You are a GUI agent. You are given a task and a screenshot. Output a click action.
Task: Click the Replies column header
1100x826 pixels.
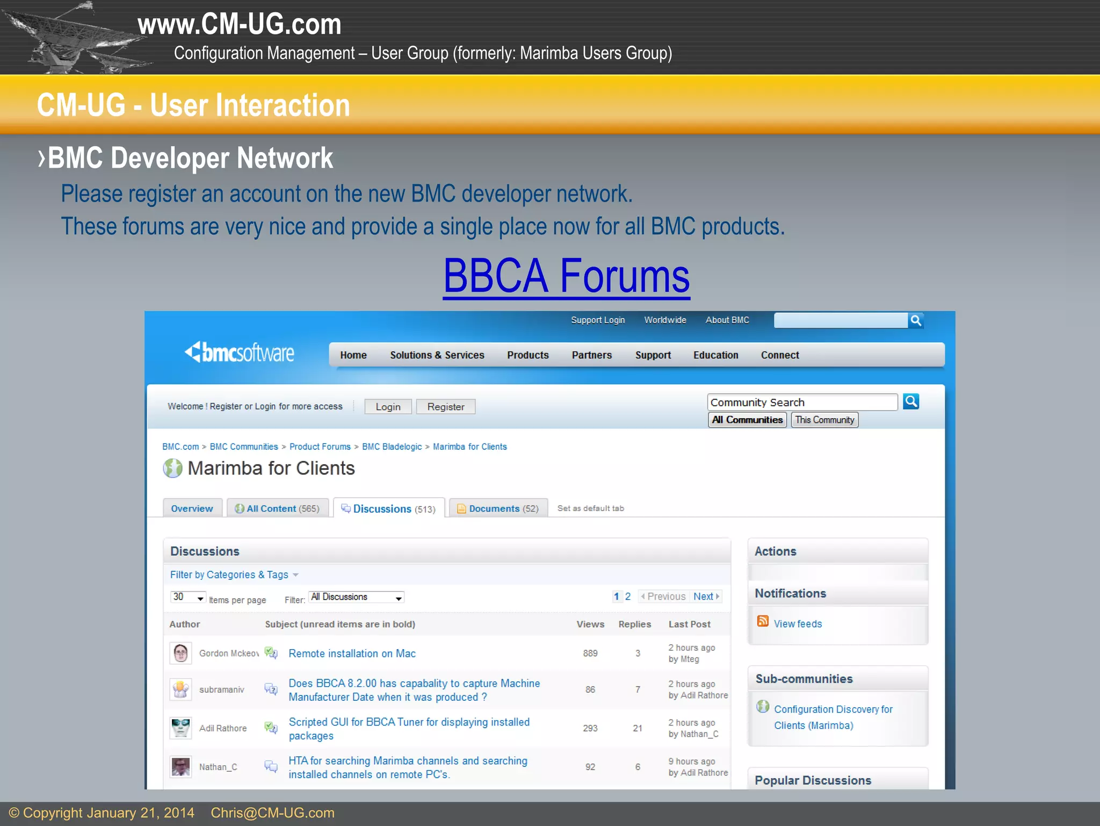635,624
